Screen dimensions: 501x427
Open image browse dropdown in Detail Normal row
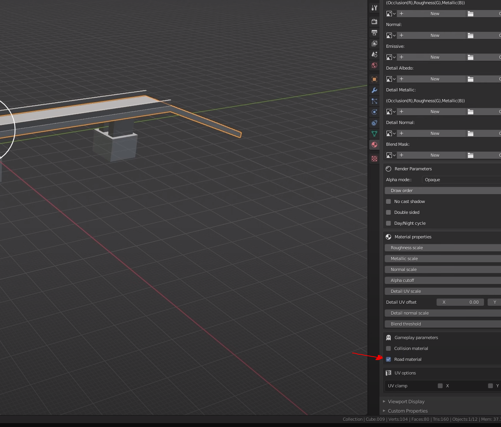coord(391,133)
